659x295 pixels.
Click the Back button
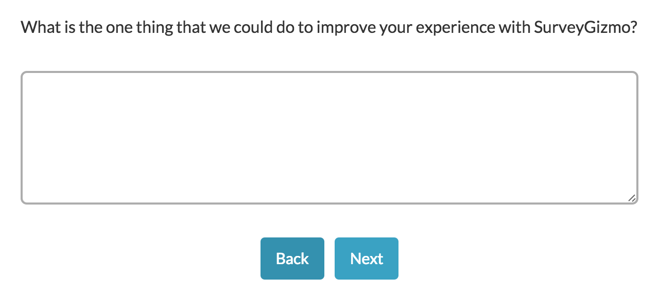tap(292, 259)
